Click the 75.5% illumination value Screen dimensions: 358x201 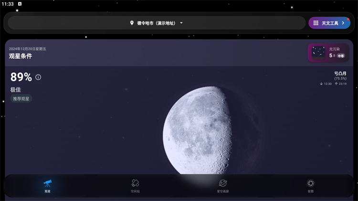click(340, 79)
